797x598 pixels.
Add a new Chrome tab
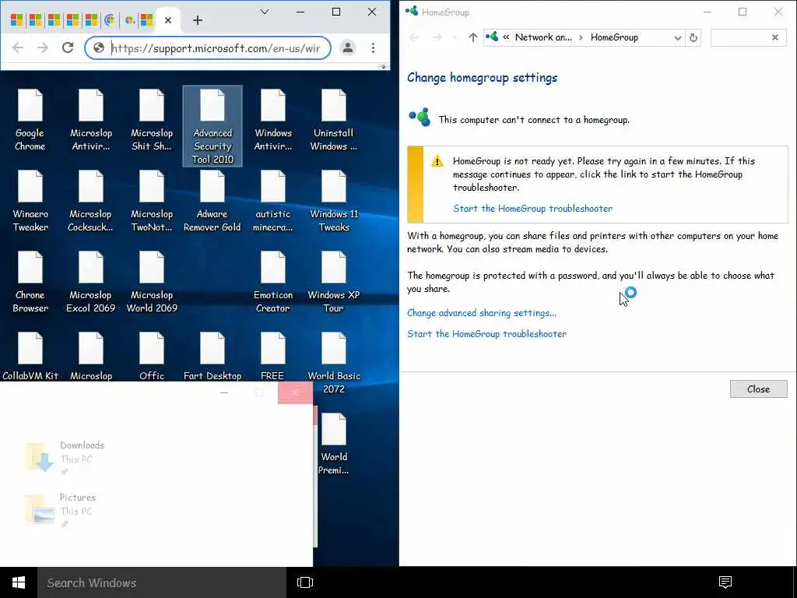point(198,20)
